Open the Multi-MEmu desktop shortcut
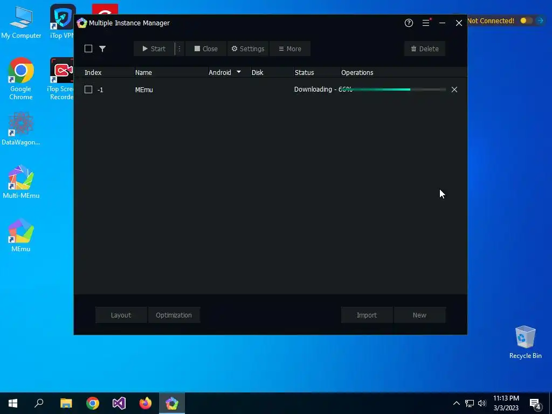 pos(21,182)
